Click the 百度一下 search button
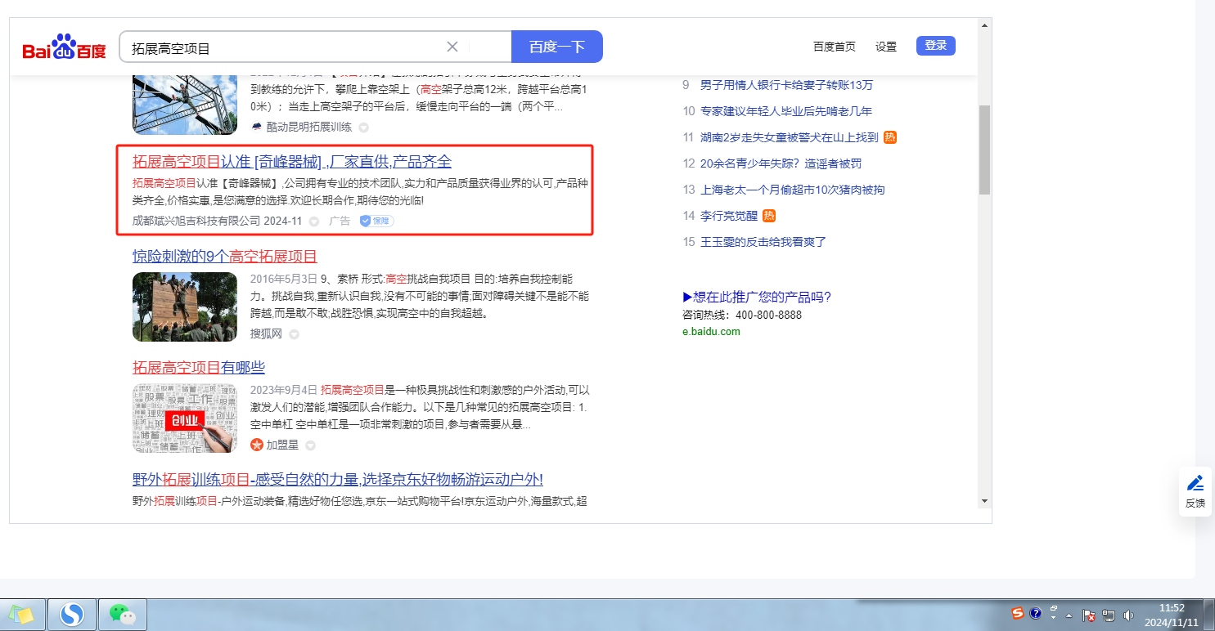The image size is (1215, 631). coord(556,47)
